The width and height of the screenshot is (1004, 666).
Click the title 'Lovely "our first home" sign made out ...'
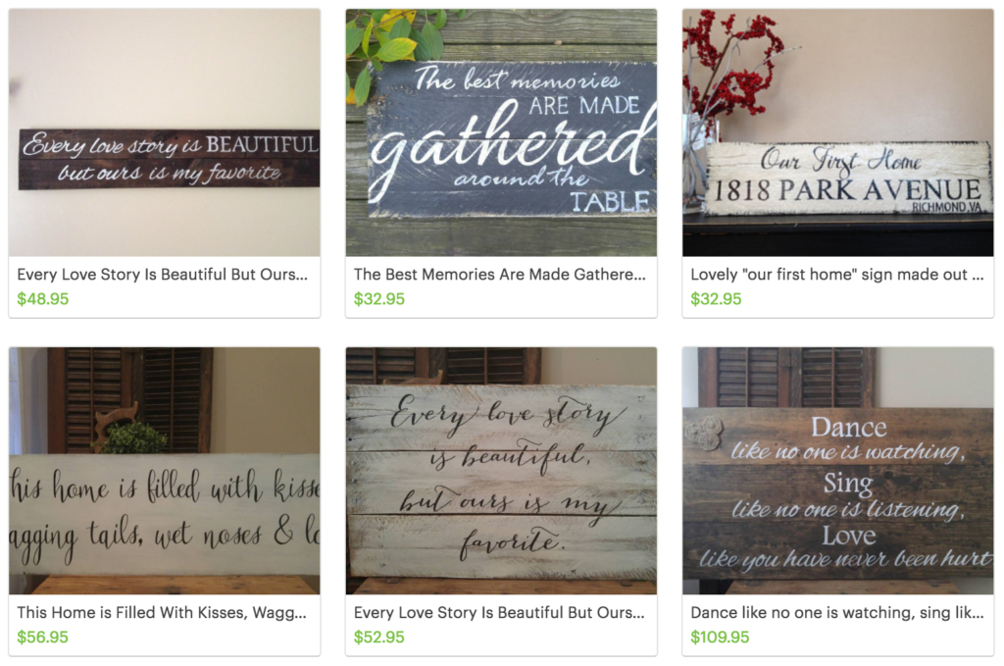[837, 275]
